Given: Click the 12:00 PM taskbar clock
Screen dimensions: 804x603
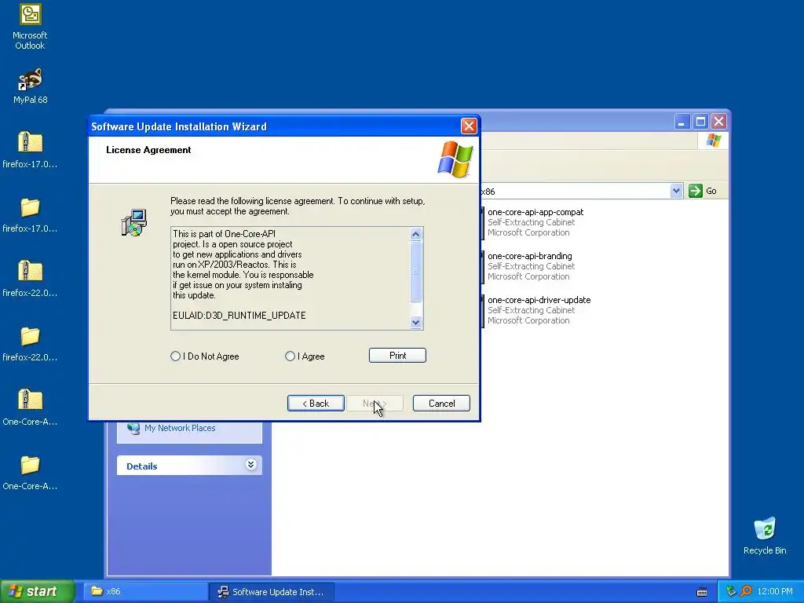Looking at the screenshot, I should click(x=775, y=591).
